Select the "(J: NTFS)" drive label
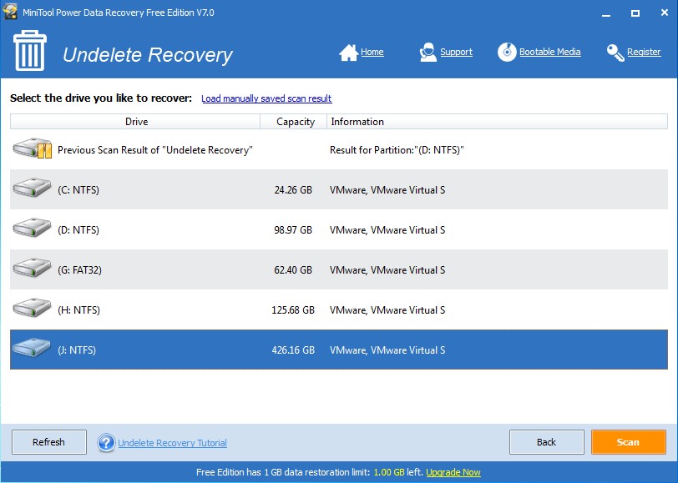 77,350
